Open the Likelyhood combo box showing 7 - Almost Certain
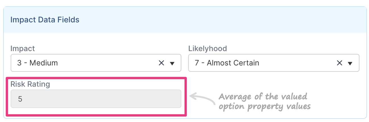Viewport: 369px width, 122px height. pyautogui.click(x=274, y=63)
